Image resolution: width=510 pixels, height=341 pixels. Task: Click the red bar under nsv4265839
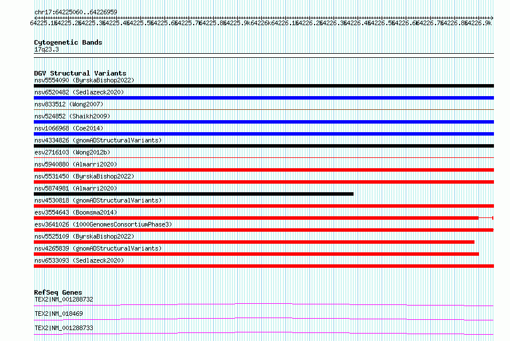click(x=256, y=254)
